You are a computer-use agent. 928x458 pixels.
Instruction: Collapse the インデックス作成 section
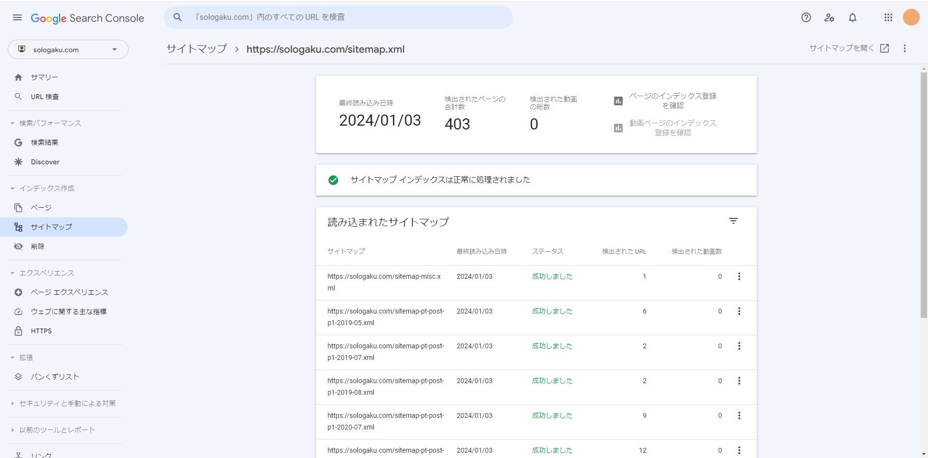tap(43, 188)
